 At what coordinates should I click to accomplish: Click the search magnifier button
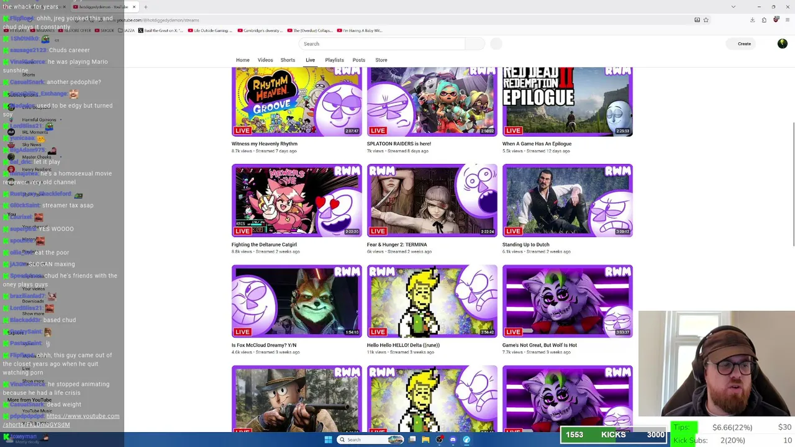(x=475, y=43)
